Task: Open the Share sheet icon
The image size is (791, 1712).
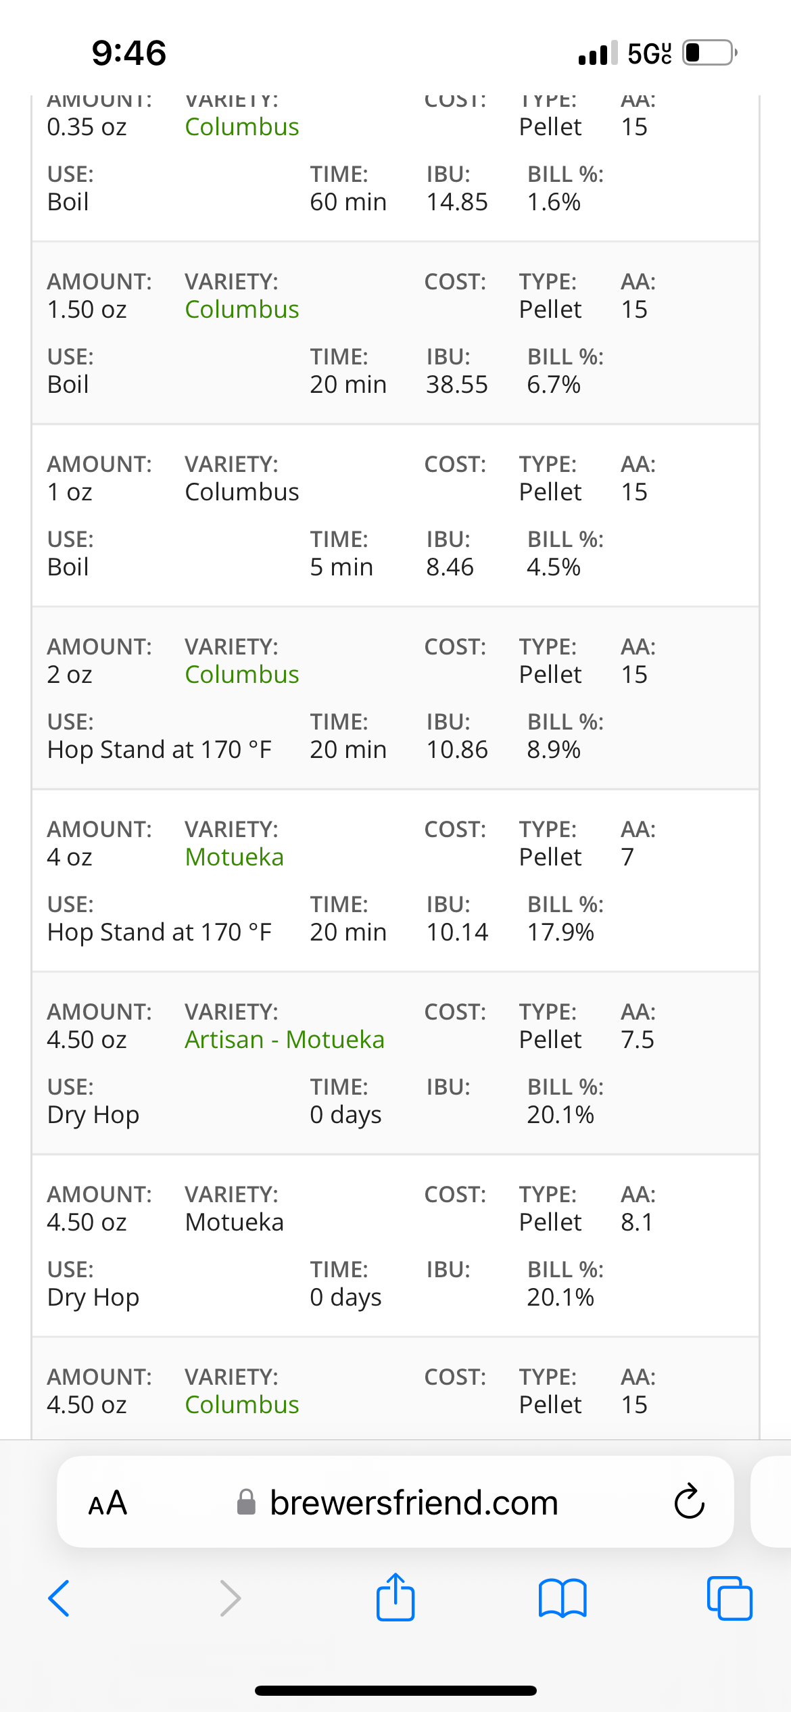Action: [395, 1597]
